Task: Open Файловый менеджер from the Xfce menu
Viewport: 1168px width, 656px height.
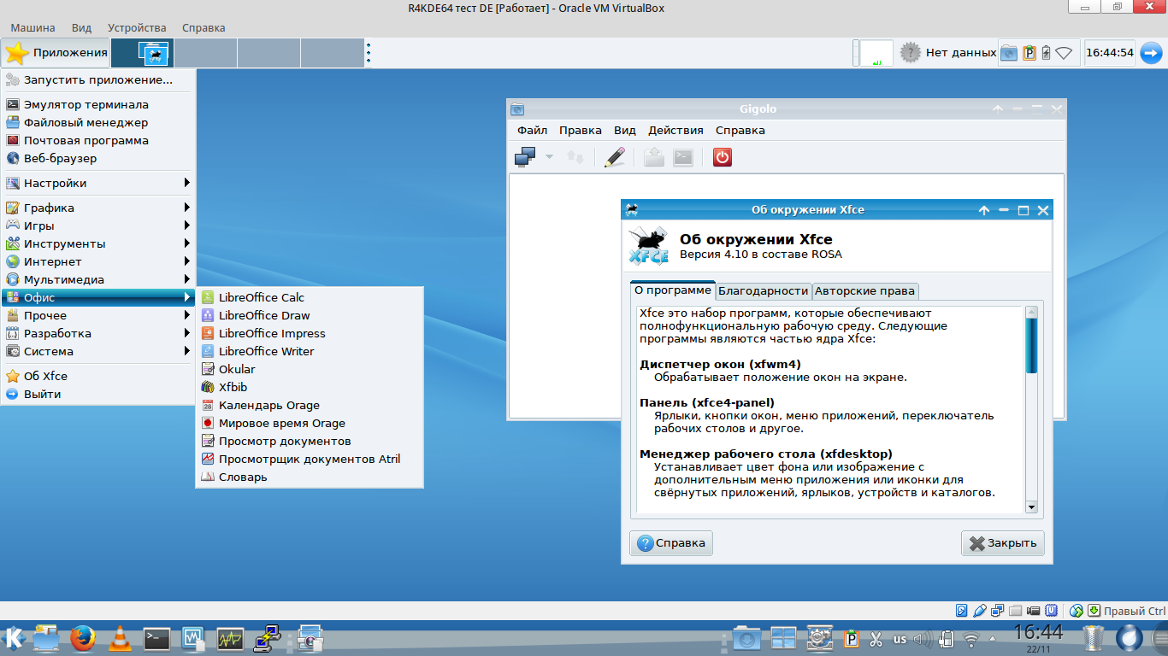Action: coord(98,122)
